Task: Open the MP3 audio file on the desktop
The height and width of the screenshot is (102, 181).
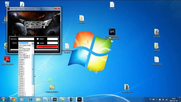Action: pos(22,4)
